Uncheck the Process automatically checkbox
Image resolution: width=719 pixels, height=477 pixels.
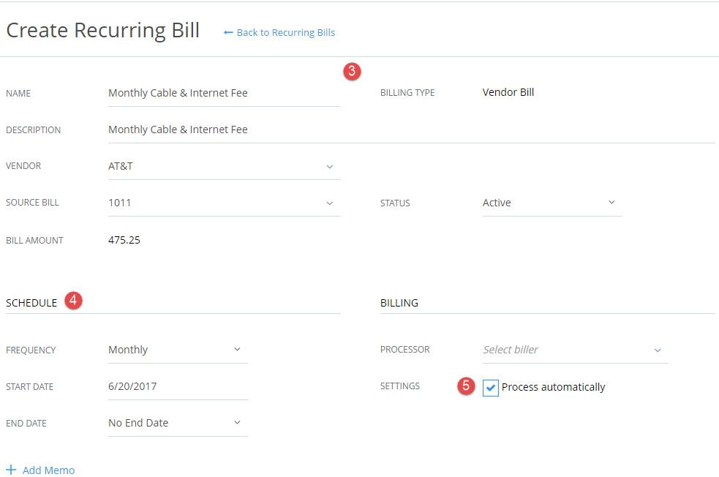point(491,388)
